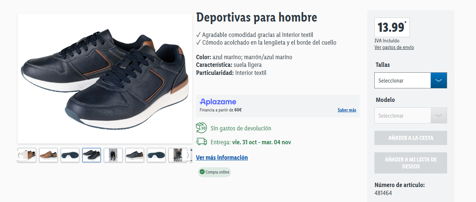Click the green Compra online checkmark icon
This screenshot has width=476, height=202.
coord(202,172)
